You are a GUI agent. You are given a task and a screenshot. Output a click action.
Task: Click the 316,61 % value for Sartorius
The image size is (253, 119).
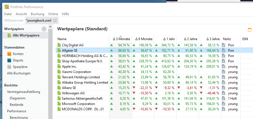[x=213, y=99]
